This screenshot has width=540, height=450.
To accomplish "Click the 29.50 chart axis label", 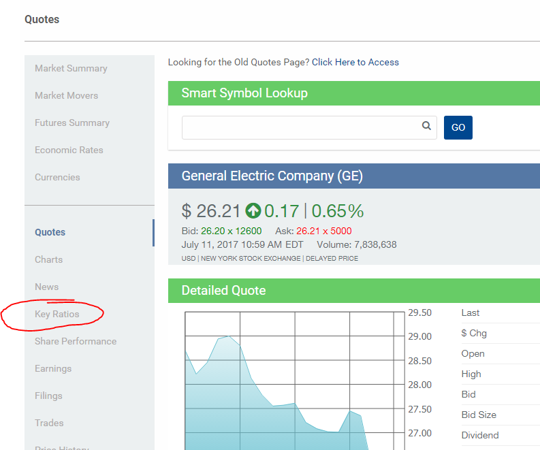I will [419, 312].
